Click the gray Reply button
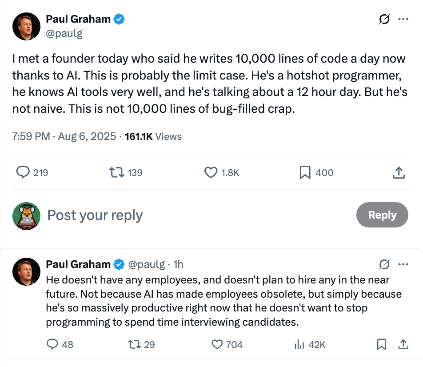The height and width of the screenshot is (367, 423). 382,215
